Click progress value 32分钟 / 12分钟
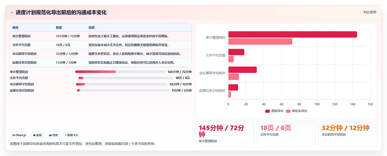This screenshot has width=387, height=156. [181, 84]
